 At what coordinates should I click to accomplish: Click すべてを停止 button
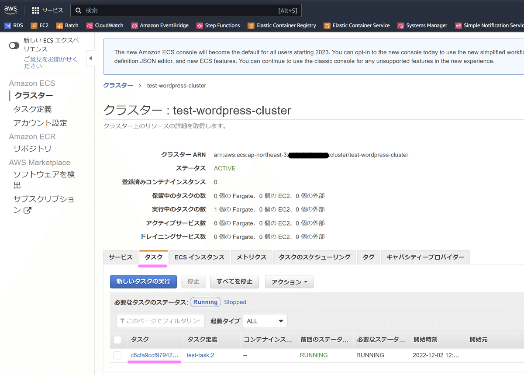click(x=234, y=281)
